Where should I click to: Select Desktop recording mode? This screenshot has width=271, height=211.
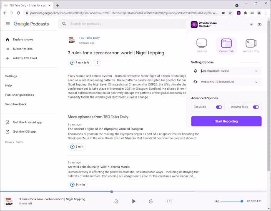pyautogui.click(x=202, y=45)
